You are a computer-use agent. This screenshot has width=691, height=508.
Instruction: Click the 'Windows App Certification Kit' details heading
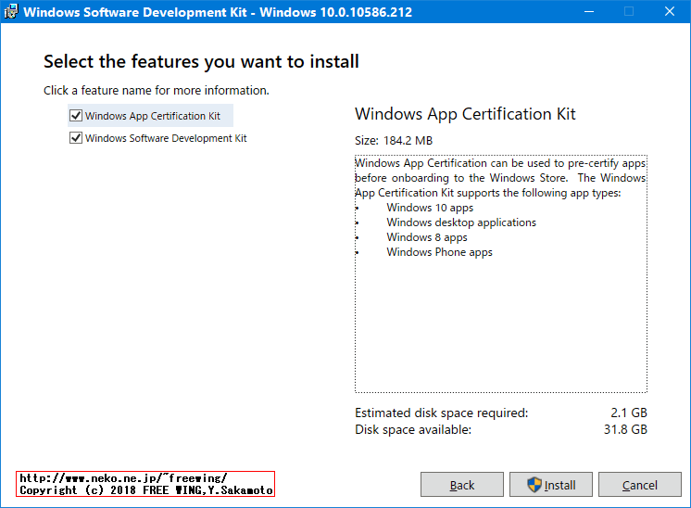point(465,114)
